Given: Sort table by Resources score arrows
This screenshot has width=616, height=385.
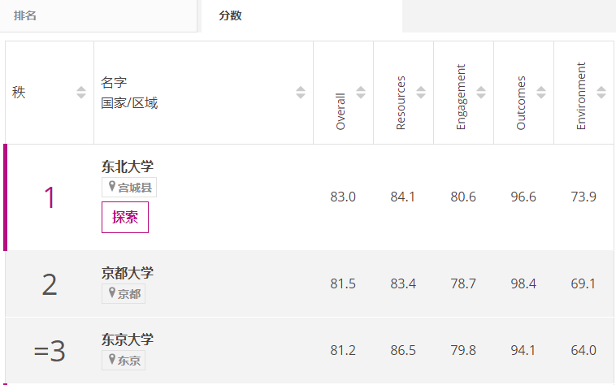Looking at the screenshot, I should [421, 93].
